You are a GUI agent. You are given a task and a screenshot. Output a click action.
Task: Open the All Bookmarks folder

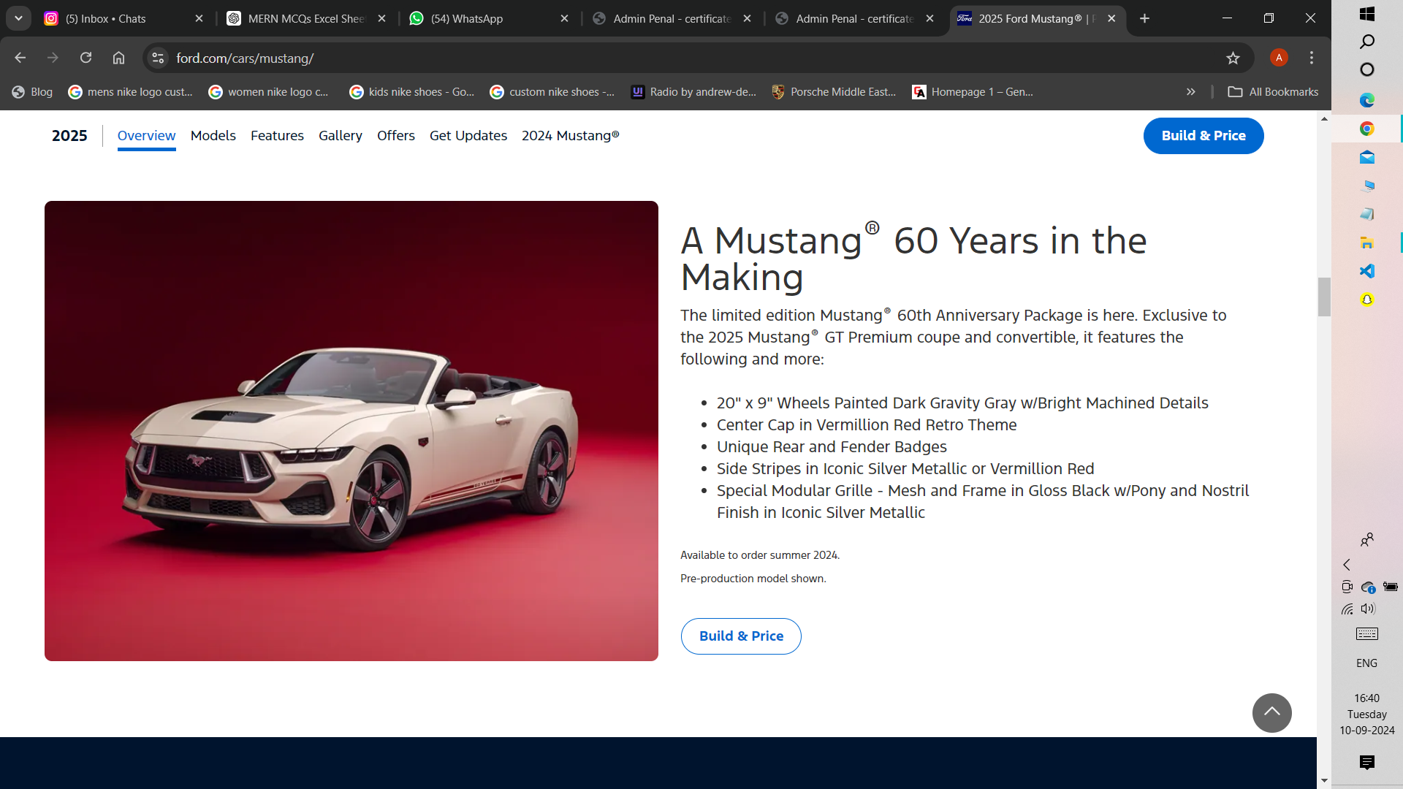(x=1274, y=92)
